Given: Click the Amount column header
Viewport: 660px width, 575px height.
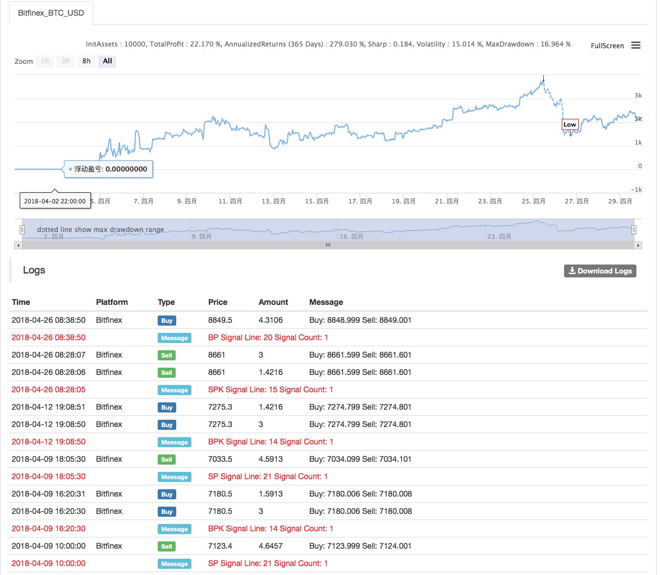Looking at the screenshot, I should coord(273,302).
